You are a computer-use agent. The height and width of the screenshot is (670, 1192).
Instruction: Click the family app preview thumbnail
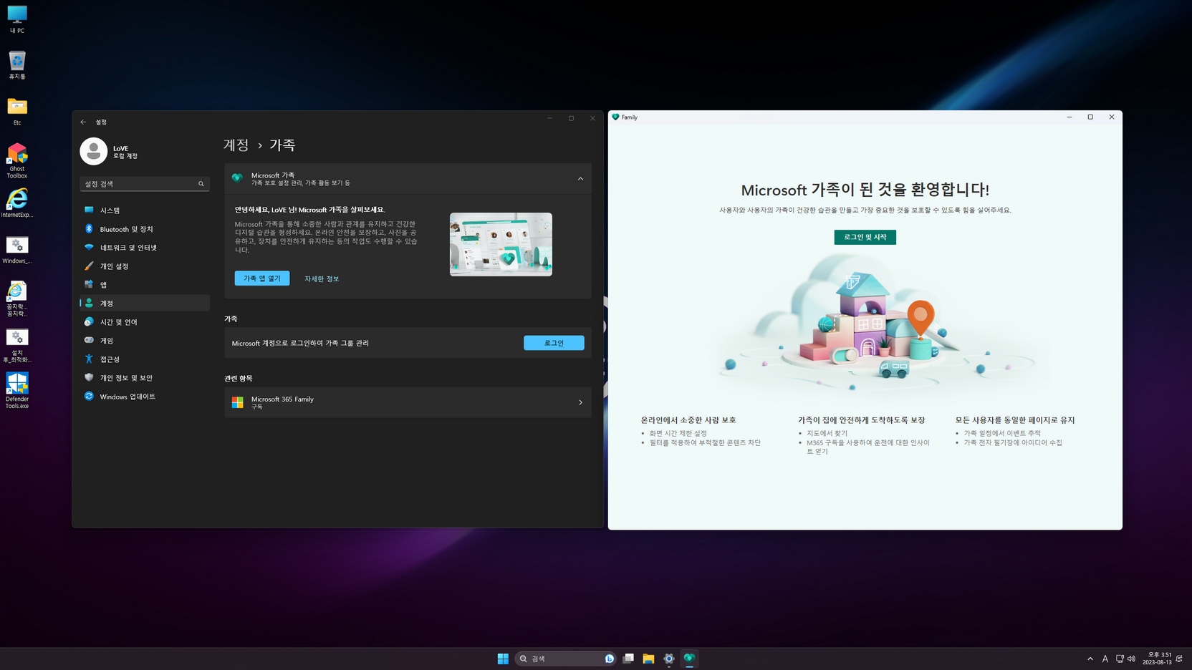(501, 244)
